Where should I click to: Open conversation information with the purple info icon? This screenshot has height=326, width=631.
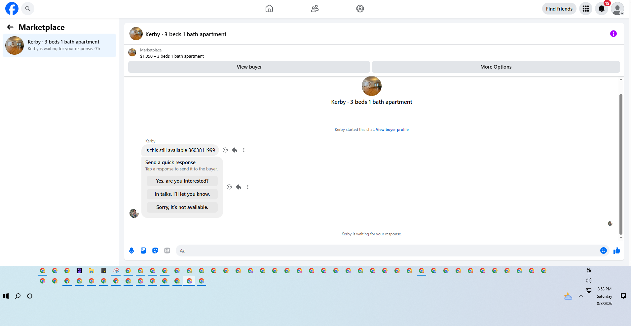(613, 34)
